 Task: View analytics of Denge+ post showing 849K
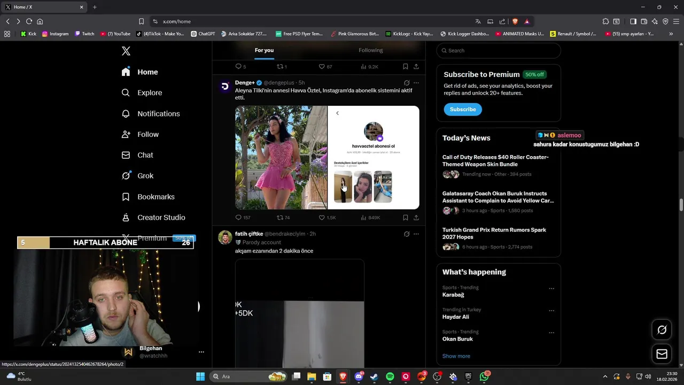pyautogui.click(x=370, y=218)
